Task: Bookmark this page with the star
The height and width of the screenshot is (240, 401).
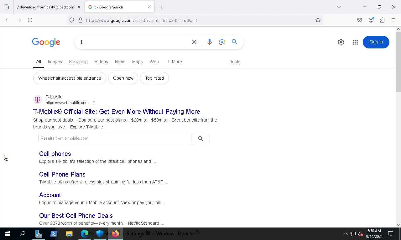Action: coord(318,20)
